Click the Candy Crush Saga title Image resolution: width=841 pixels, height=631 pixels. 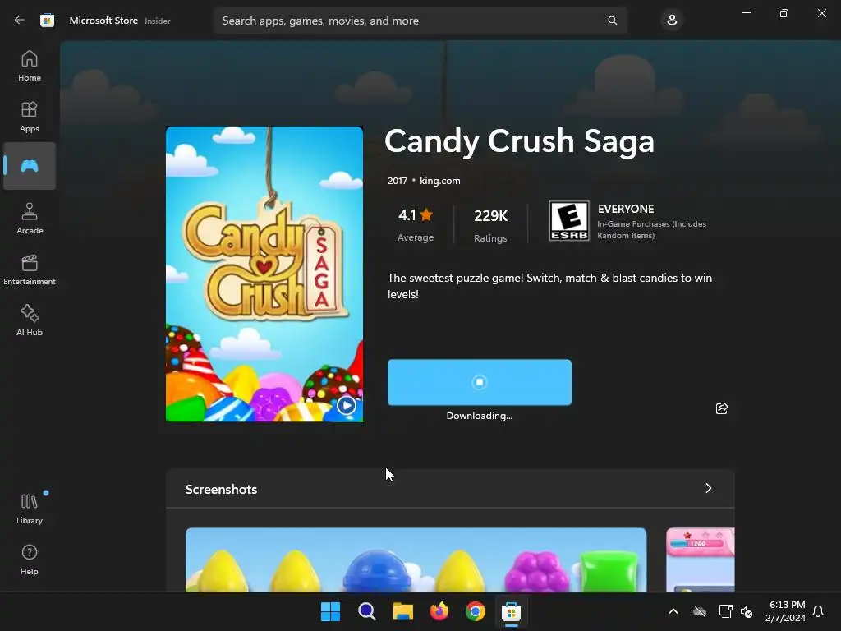tap(519, 141)
